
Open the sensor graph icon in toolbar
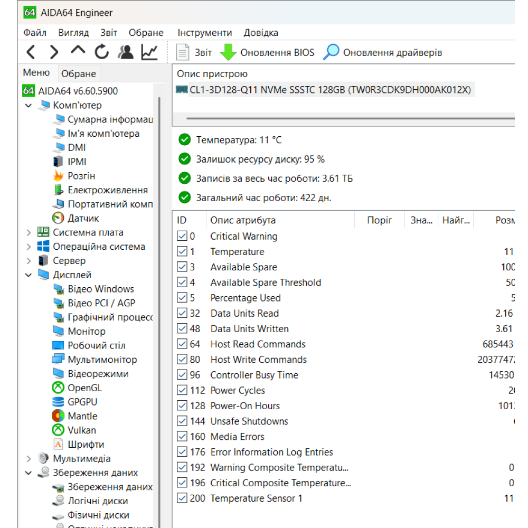[x=148, y=52]
